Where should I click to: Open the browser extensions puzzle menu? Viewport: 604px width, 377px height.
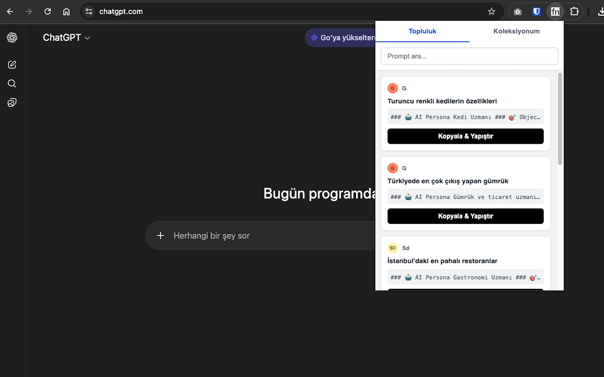click(574, 11)
